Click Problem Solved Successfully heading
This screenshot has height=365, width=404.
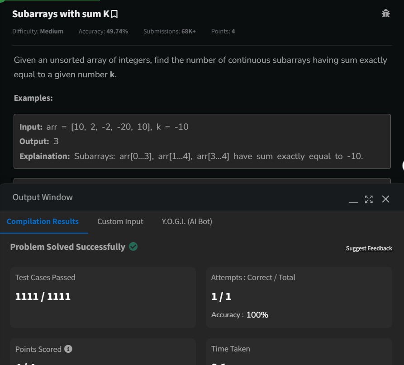pos(68,247)
